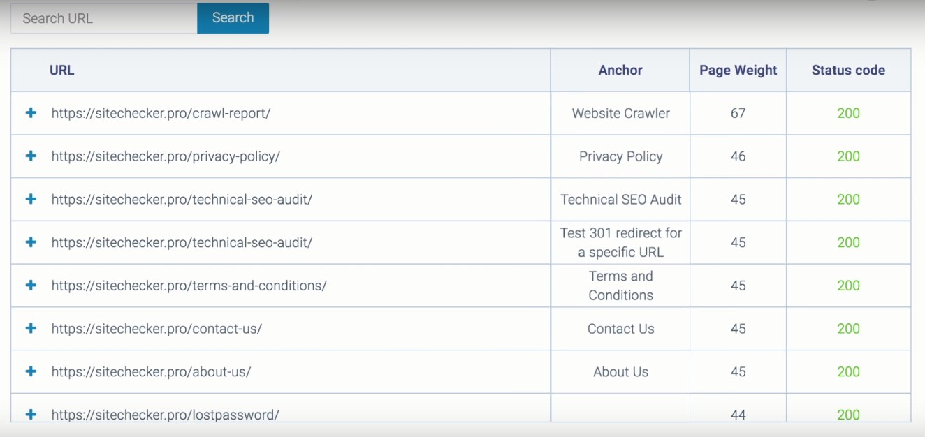Image resolution: width=925 pixels, height=437 pixels.
Task: Click the Contact Us anchor cell
Action: [x=620, y=328]
